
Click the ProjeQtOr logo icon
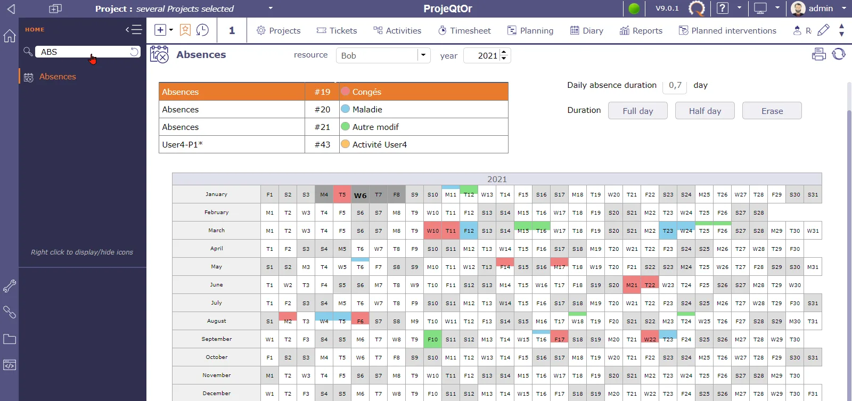point(697,9)
